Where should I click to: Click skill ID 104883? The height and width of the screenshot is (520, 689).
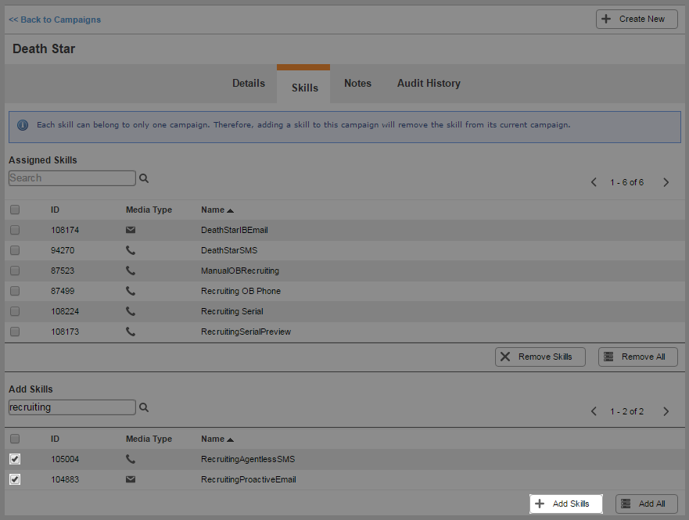[x=65, y=479]
